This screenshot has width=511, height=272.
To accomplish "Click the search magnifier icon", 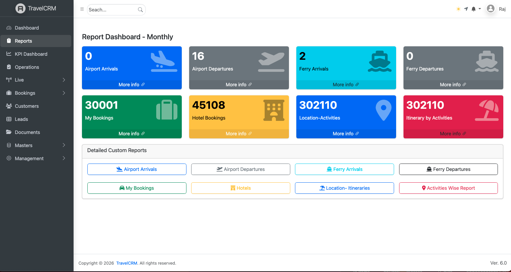I will [x=140, y=10].
